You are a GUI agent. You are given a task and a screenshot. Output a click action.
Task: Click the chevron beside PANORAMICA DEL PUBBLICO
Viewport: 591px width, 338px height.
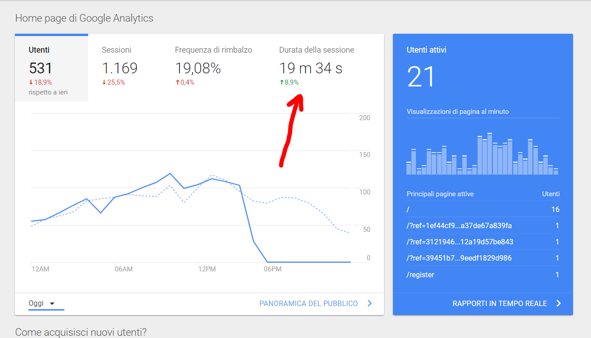click(370, 303)
